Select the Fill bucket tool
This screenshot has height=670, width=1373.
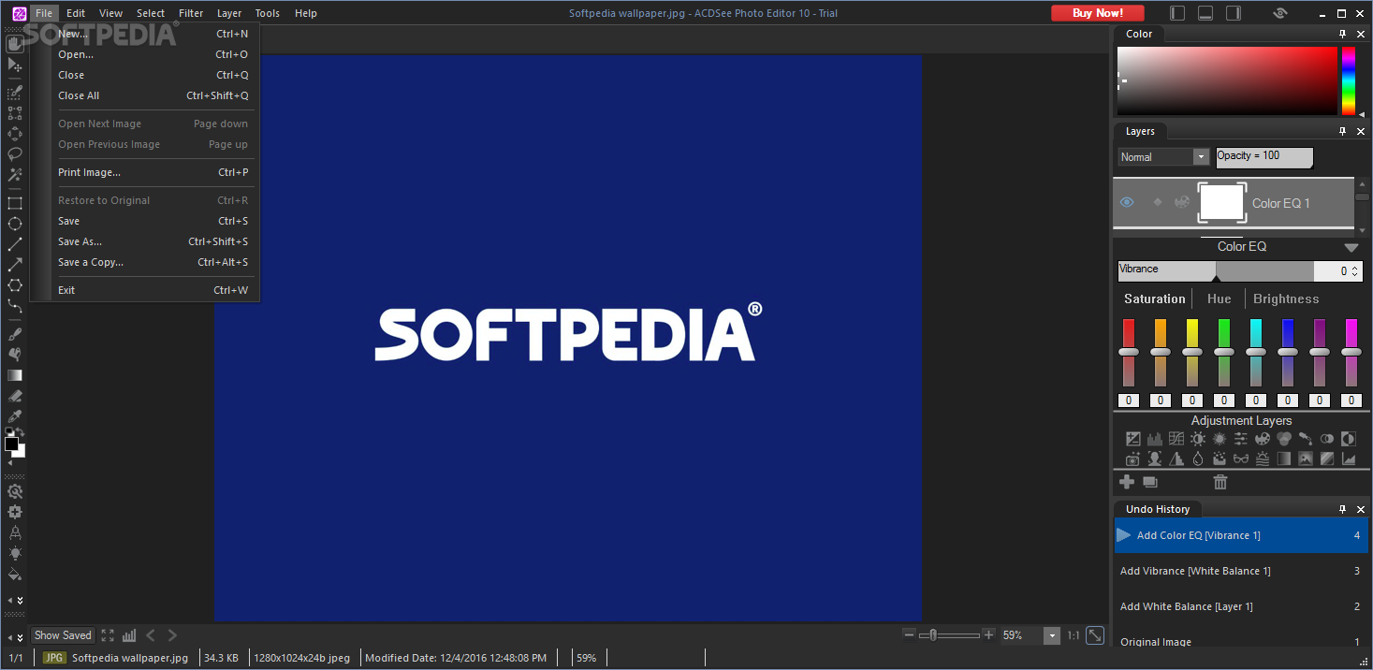[14, 574]
